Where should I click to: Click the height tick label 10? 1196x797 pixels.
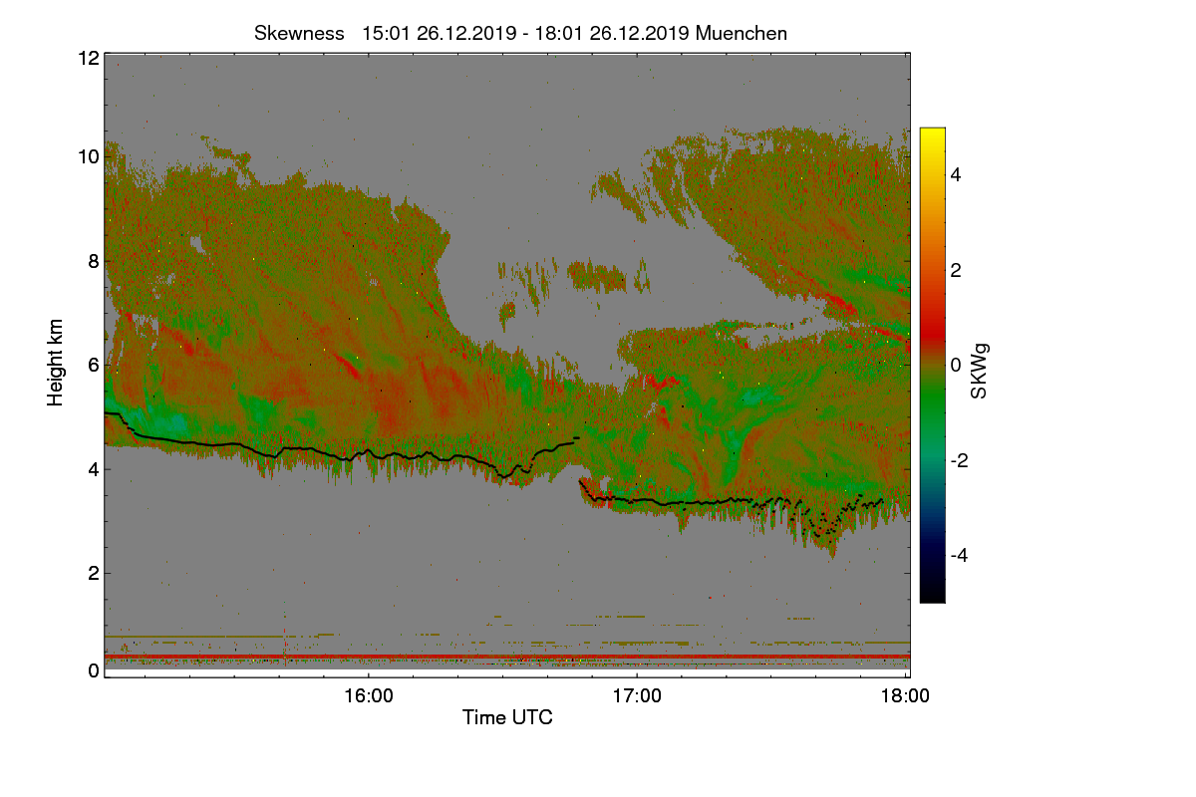click(88, 156)
